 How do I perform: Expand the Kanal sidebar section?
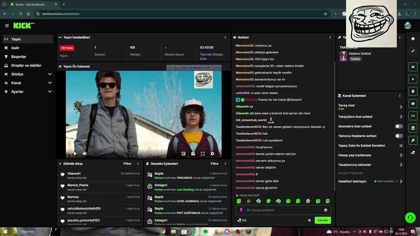pyautogui.click(x=50, y=83)
